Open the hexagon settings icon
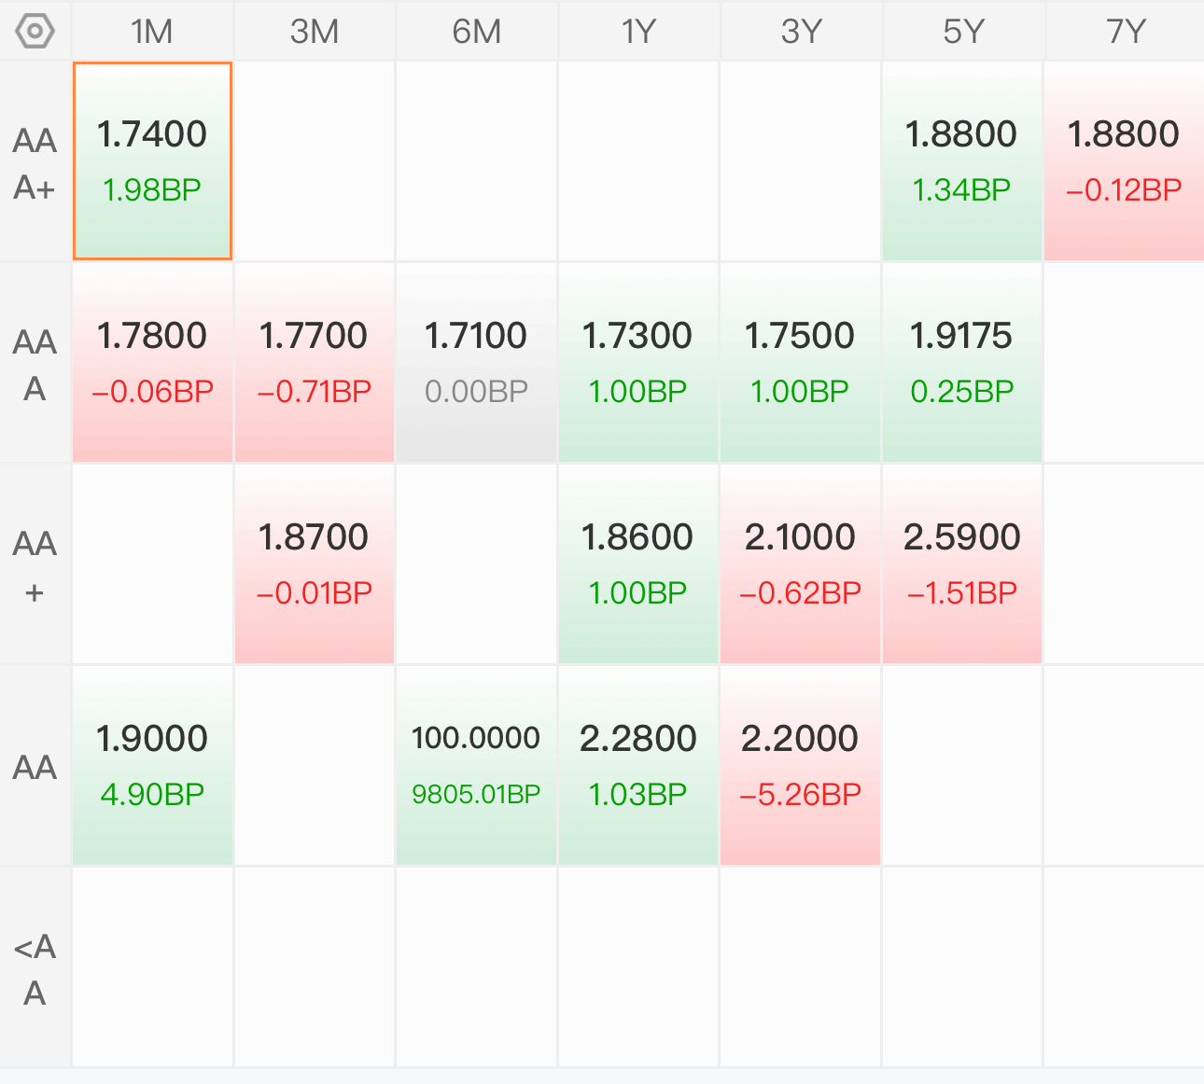The height and width of the screenshot is (1084, 1204). tap(35, 31)
